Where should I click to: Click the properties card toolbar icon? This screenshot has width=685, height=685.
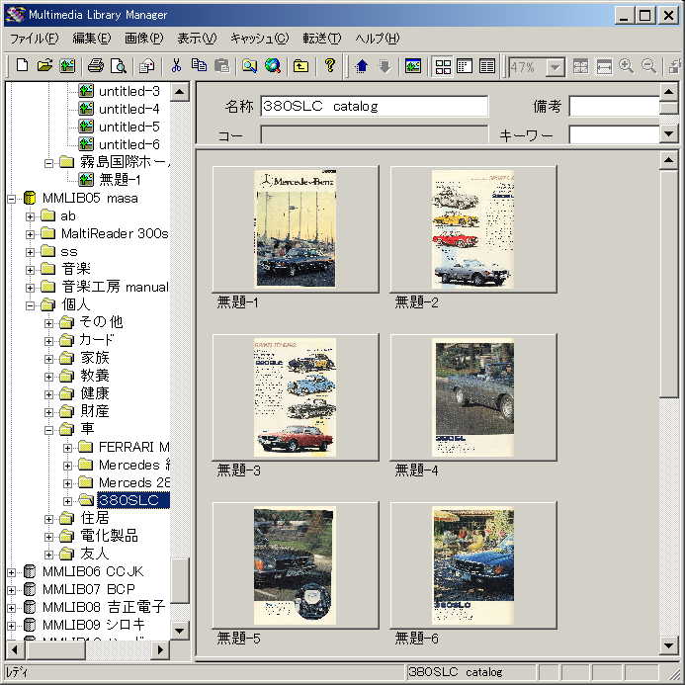(146, 66)
